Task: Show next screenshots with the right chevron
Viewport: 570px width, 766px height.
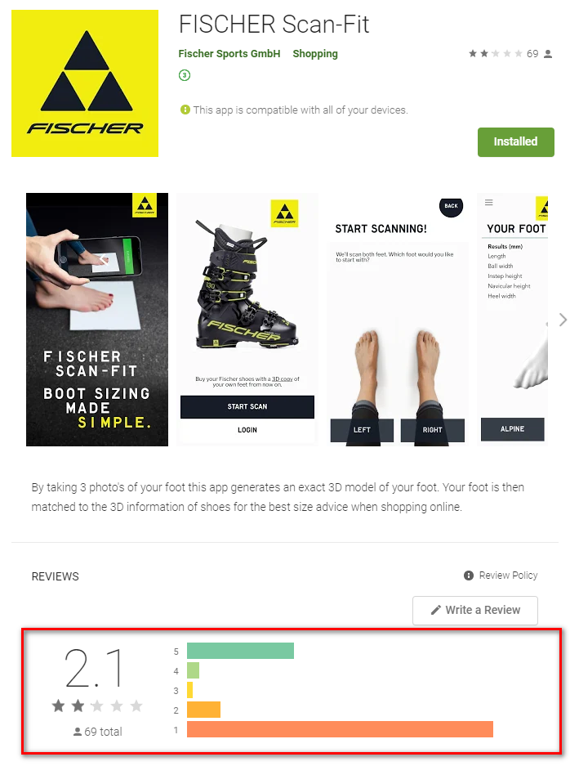Action: (x=563, y=320)
